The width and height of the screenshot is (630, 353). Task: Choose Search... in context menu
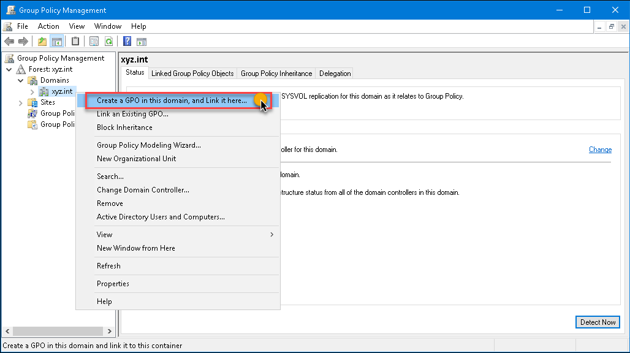[178, 176]
